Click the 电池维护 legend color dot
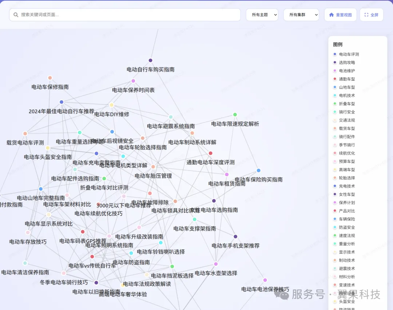Viewport: 393px width, 310px height. coord(335,71)
